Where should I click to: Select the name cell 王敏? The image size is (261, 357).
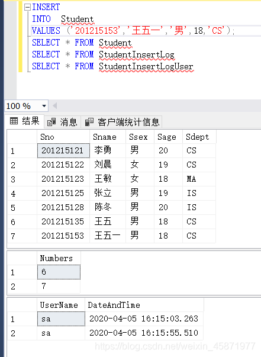click(x=108, y=179)
